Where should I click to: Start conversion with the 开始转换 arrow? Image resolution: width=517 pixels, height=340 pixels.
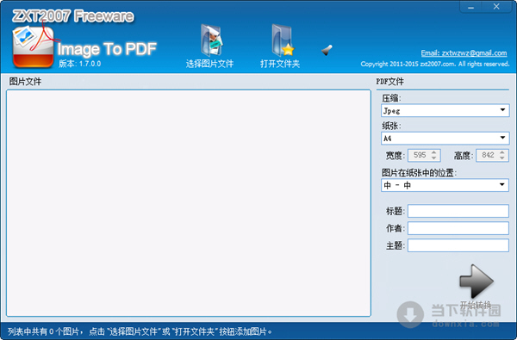click(x=477, y=281)
